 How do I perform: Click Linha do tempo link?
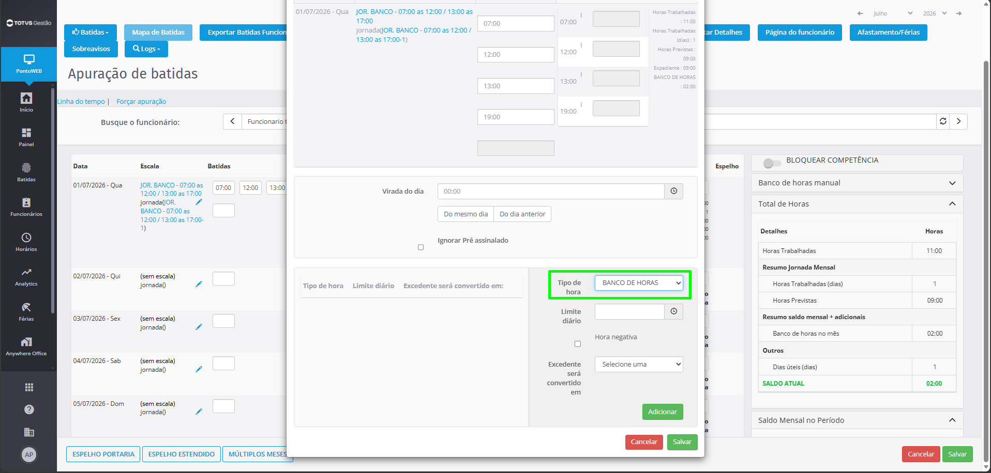81,102
